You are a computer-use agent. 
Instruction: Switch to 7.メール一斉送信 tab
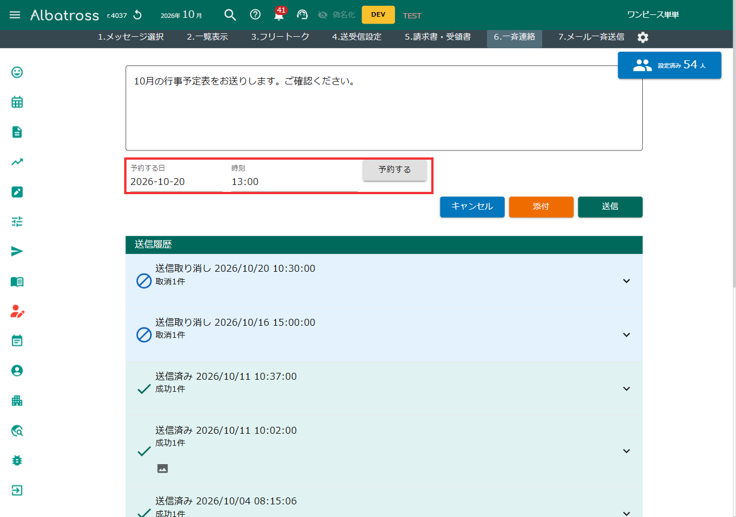[x=591, y=37]
